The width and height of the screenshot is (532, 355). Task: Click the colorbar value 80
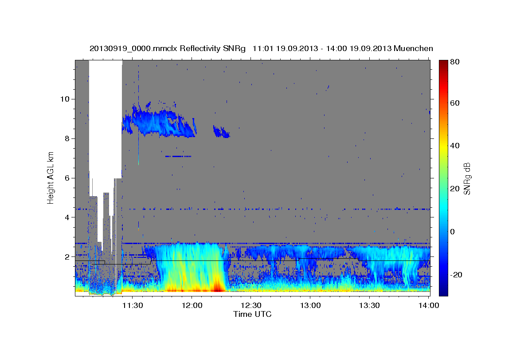[x=454, y=62]
